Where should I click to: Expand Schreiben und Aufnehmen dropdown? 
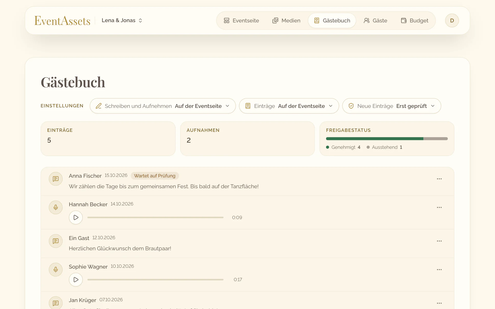[x=163, y=106]
